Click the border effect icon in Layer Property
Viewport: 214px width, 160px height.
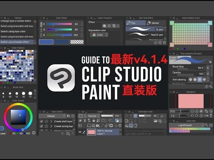pos(104,26)
